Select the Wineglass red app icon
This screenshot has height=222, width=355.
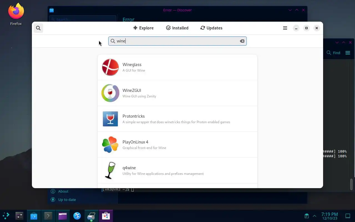point(110,67)
